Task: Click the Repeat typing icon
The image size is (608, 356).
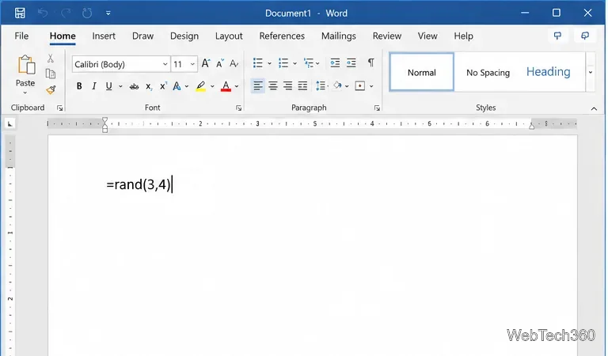Action: 87,13
